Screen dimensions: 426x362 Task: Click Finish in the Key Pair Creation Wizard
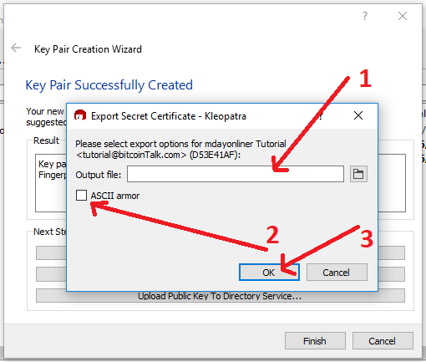tap(315, 341)
